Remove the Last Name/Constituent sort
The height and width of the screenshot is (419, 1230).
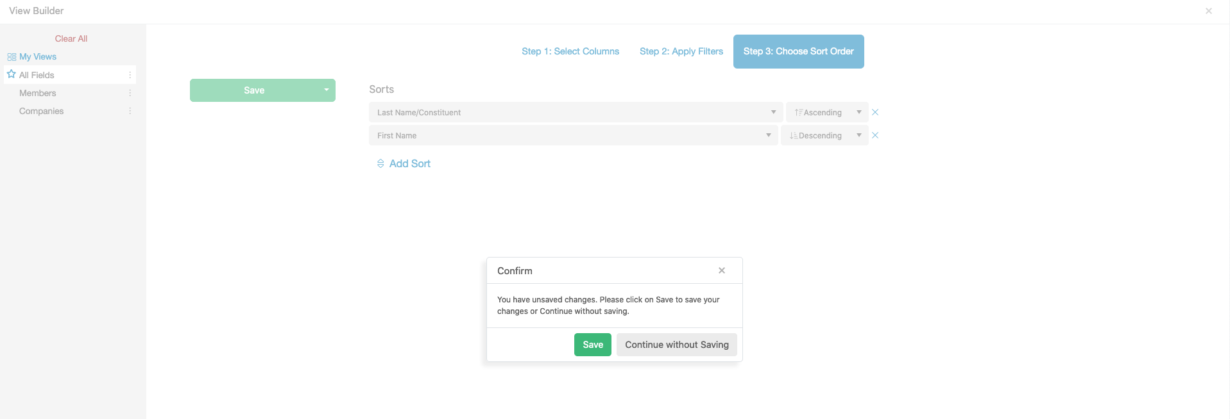click(x=875, y=112)
